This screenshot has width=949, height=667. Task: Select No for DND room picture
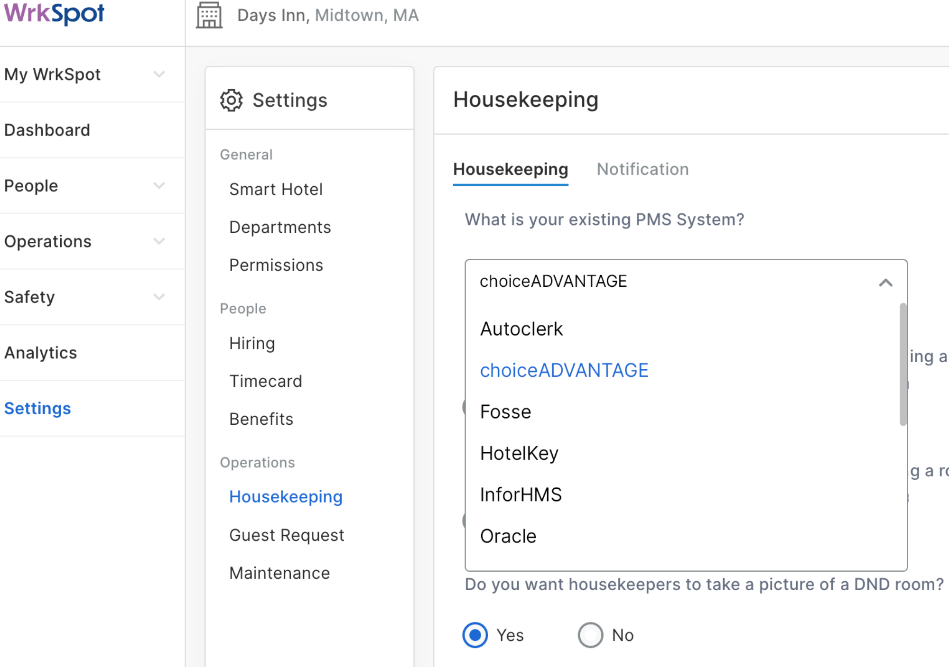(590, 635)
